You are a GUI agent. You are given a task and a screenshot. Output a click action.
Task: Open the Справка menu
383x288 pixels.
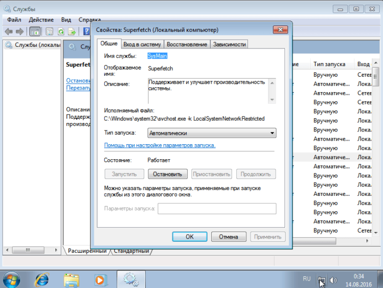pyautogui.click(x=89, y=20)
